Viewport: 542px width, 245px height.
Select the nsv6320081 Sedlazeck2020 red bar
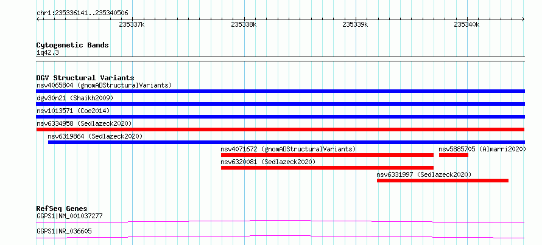pos(327,168)
